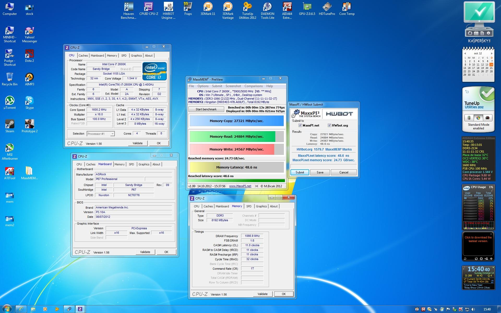Viewport: 501px width, 313px height.
Task: Open the Core Temp desktop icon
Action: 347,9
